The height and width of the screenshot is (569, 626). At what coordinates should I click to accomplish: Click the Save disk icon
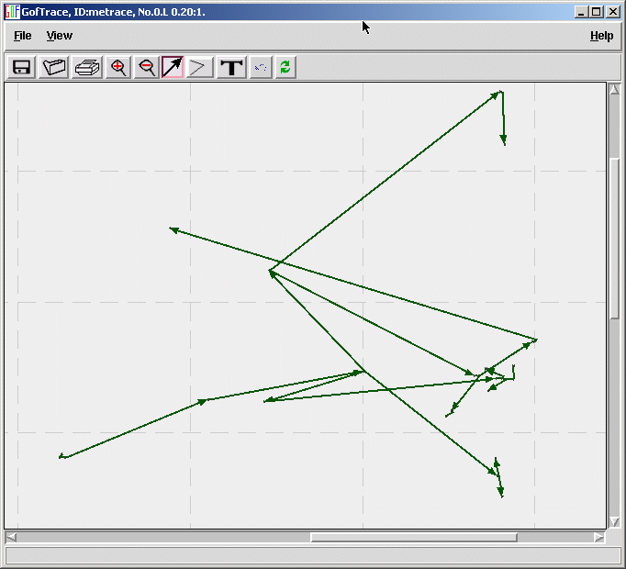21,67
